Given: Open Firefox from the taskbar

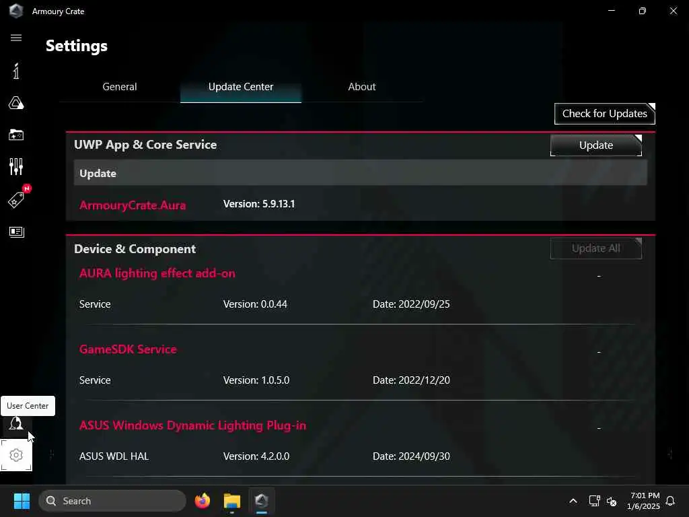Looking at the screenshot, I should pyautogui.click(x=202, y=501).
